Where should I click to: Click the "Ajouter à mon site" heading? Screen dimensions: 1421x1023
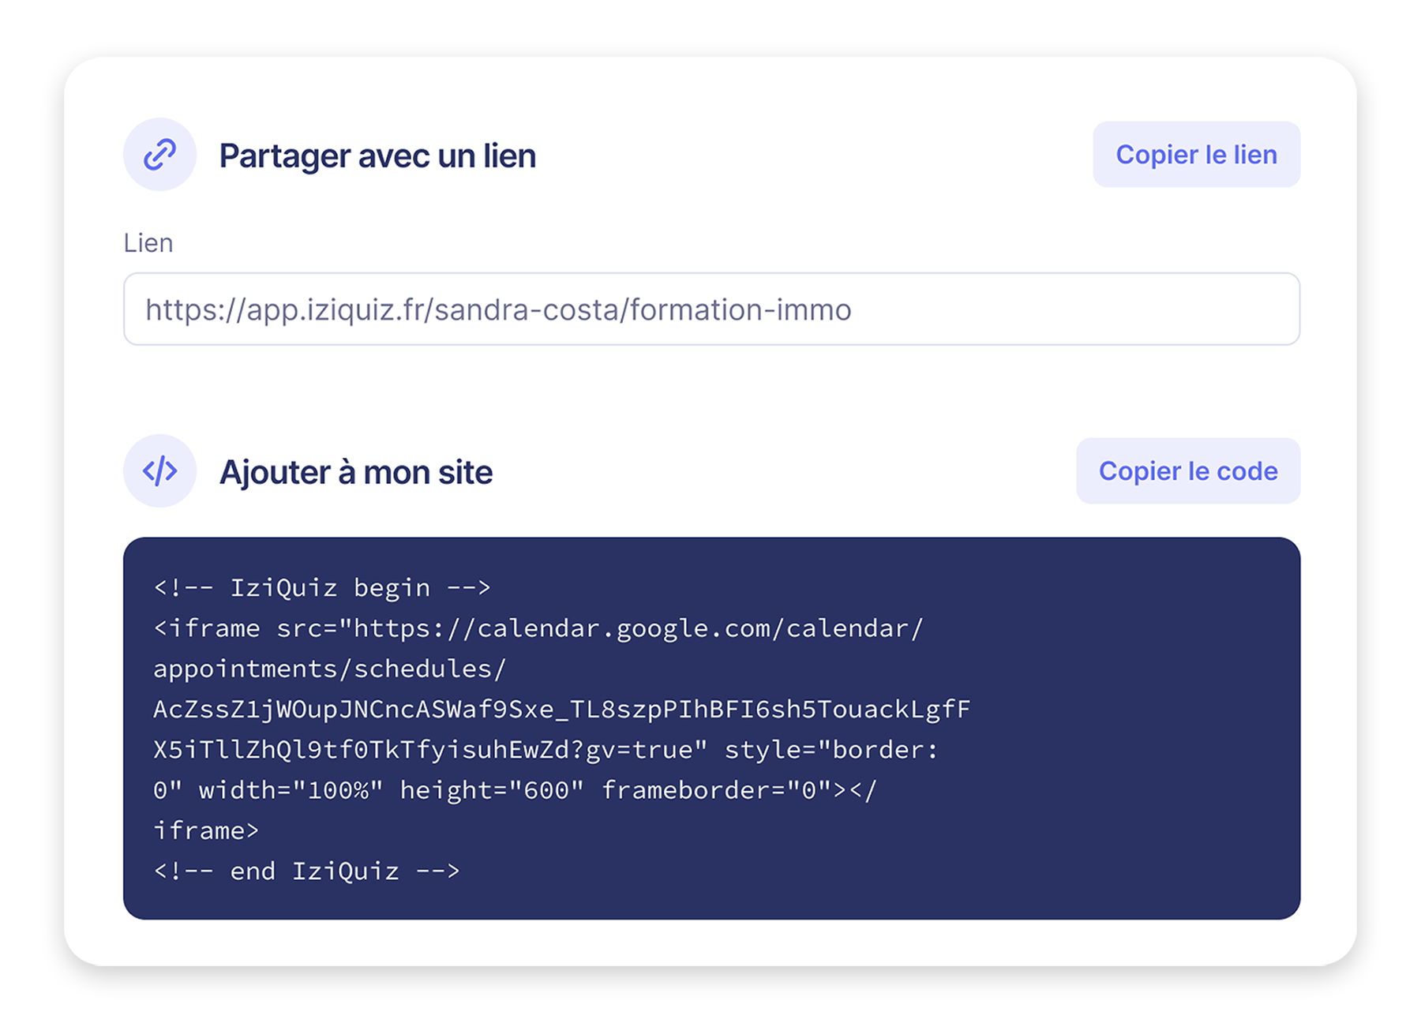[x=356, y=472]
